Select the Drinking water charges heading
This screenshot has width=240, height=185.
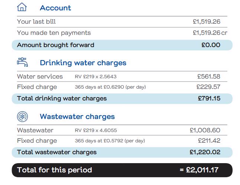[x=83, y=63]
